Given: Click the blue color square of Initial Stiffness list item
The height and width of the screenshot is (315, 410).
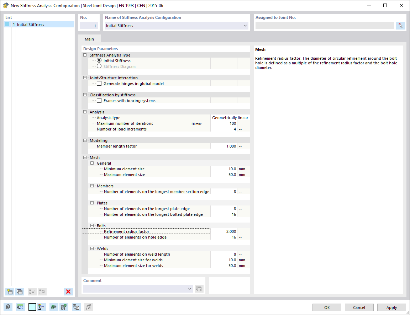Looking at the screenshot, I should (7, 24).
